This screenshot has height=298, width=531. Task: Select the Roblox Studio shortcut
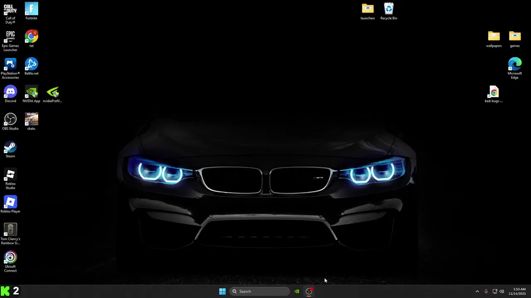click(10, 179)
